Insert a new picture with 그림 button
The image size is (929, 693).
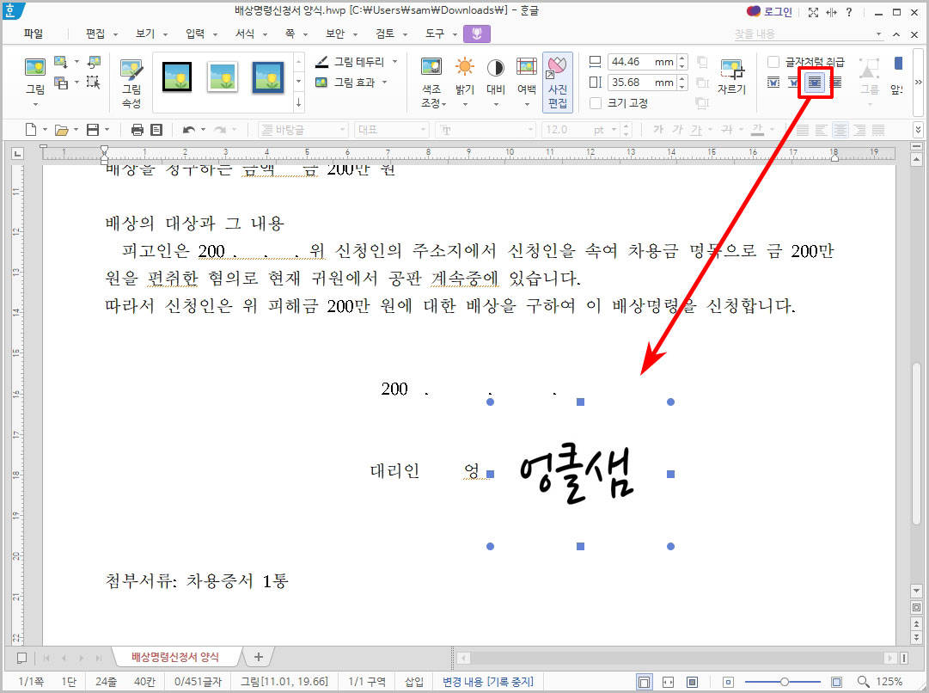pos(34,77)
